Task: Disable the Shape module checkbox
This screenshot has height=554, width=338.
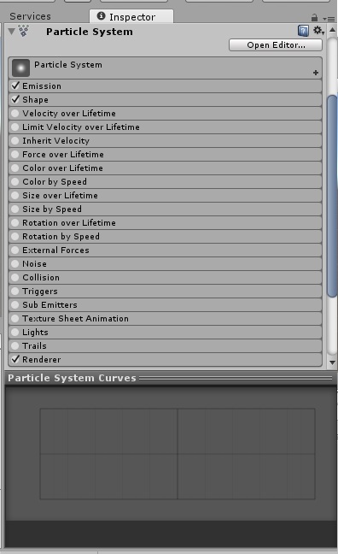Action: (15, 100)
